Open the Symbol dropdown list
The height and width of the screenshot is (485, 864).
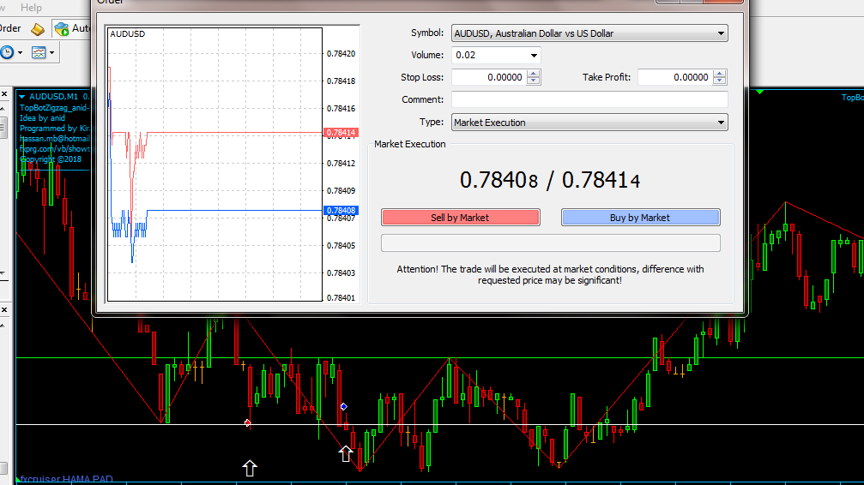[720, 34]
